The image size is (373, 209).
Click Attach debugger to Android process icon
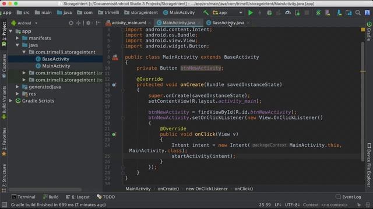297,13
